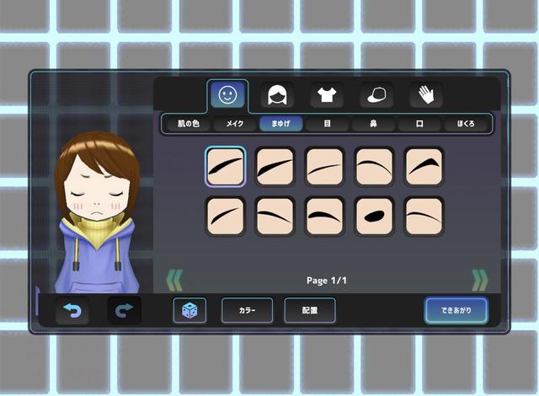The image size is (539, 396).
Task: Click the avatar character preview
Action: (98, 213)
